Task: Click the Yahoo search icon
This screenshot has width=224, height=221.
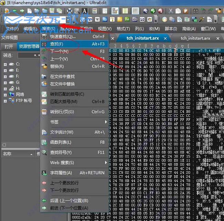Action: [90, 19]
